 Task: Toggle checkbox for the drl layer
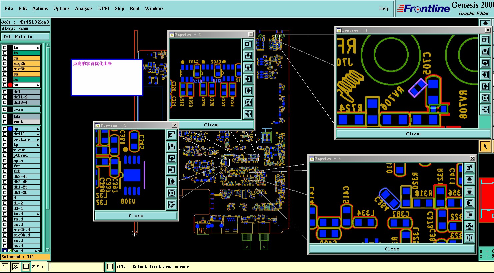coord(5,92)
